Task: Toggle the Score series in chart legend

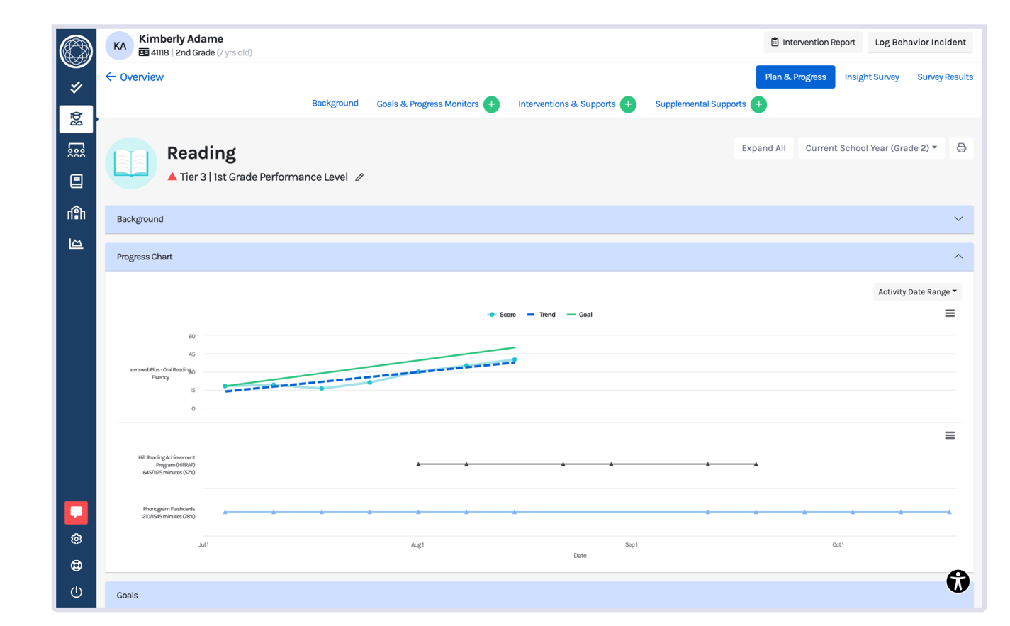Action: (502, 315)
